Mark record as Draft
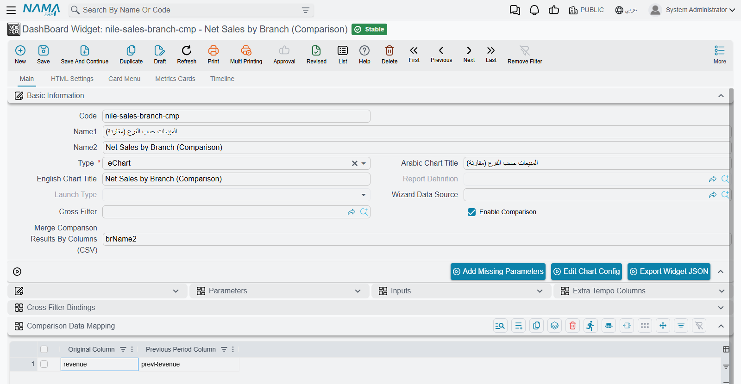The image size is (741, 384). pos(160,54)
